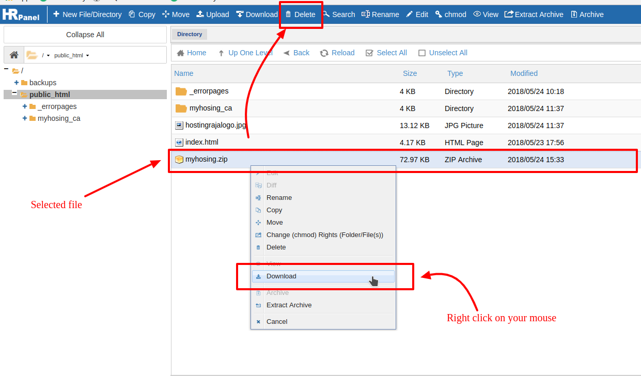Viewport: 641px width, 376px height.
Task: Sort files by Modified column header
Action: (524, 73)
